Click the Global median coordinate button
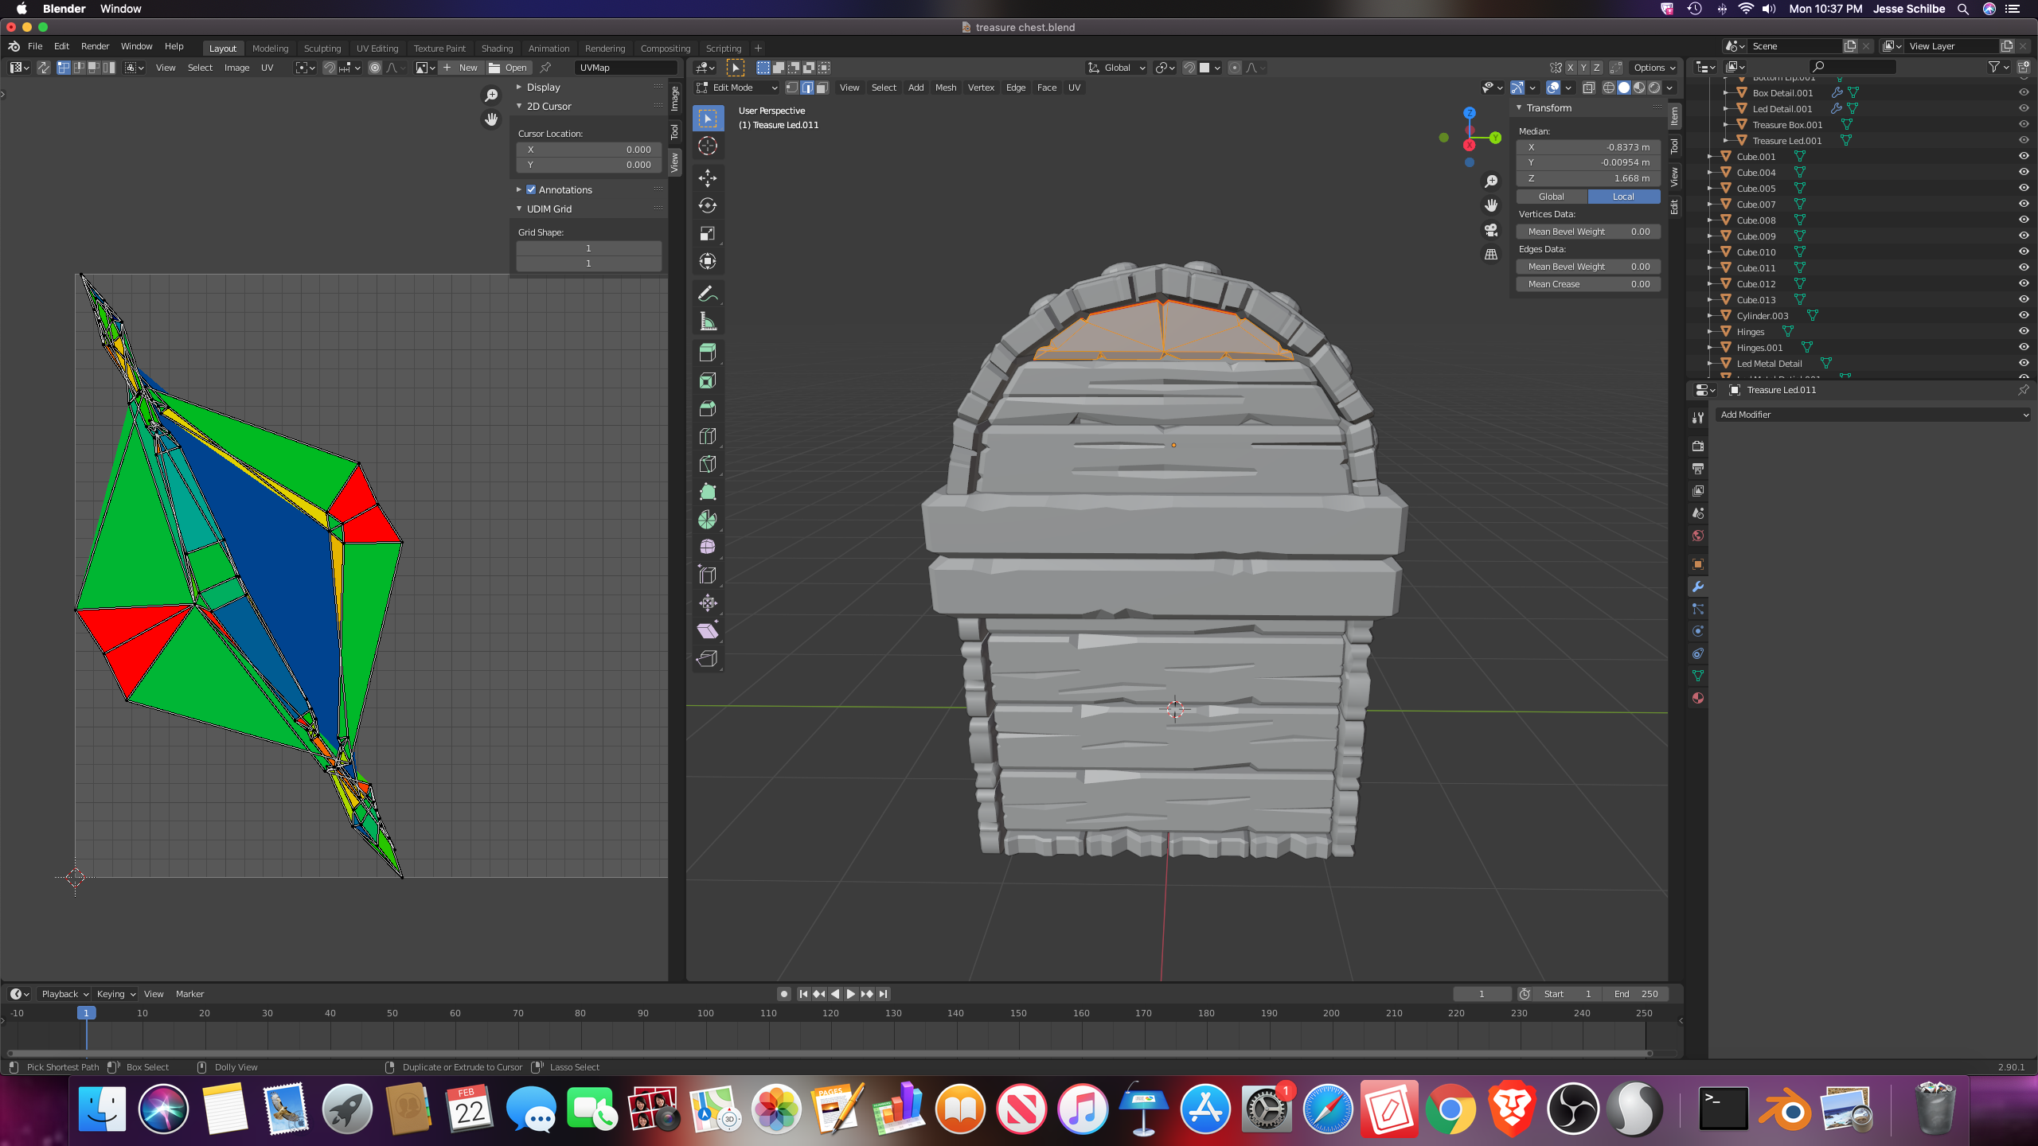The image size is (2038, 1146). [1551, 197]
